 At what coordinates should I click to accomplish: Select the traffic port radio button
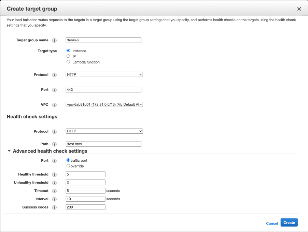coord(68,160)
